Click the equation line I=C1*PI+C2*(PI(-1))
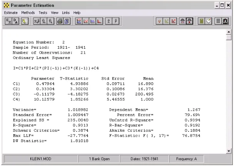The height and width of the screenshot is (167, 234). coord(56,68)
